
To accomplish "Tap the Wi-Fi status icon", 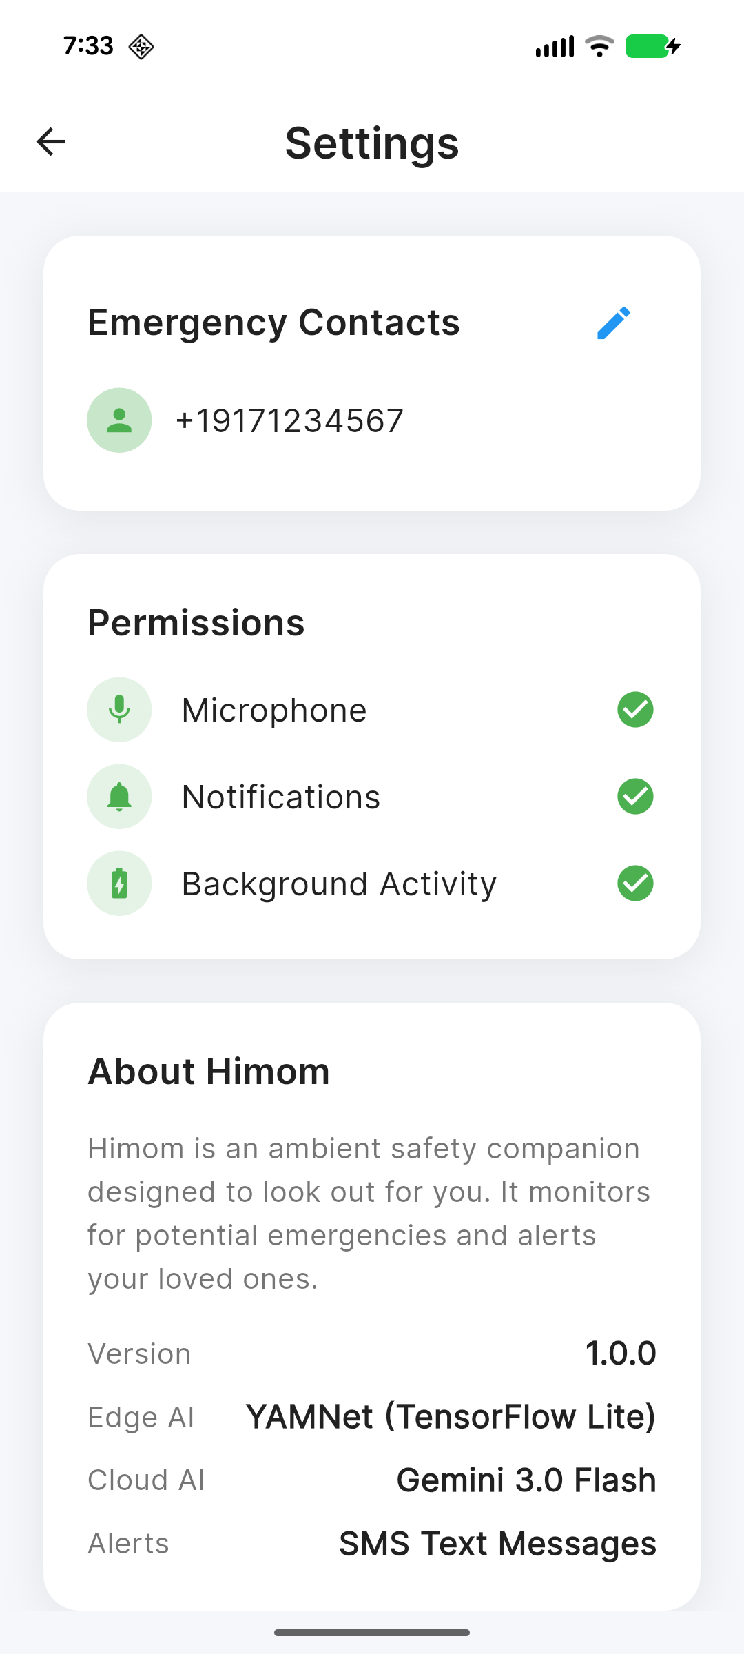I will 599,46.
